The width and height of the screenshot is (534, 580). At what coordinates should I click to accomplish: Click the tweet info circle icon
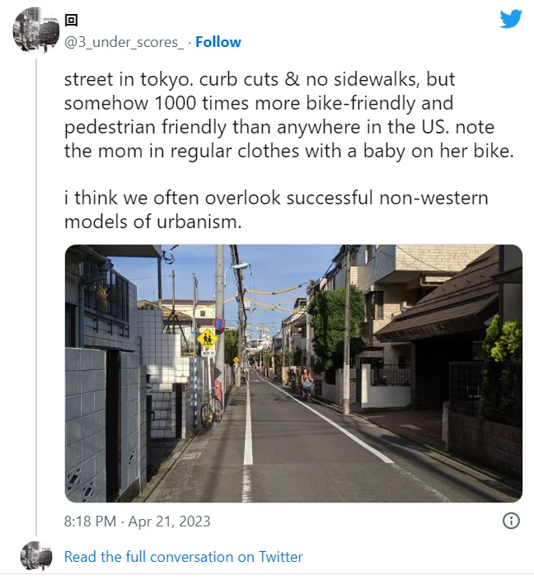pyautogui.click(x=511, y=521)
